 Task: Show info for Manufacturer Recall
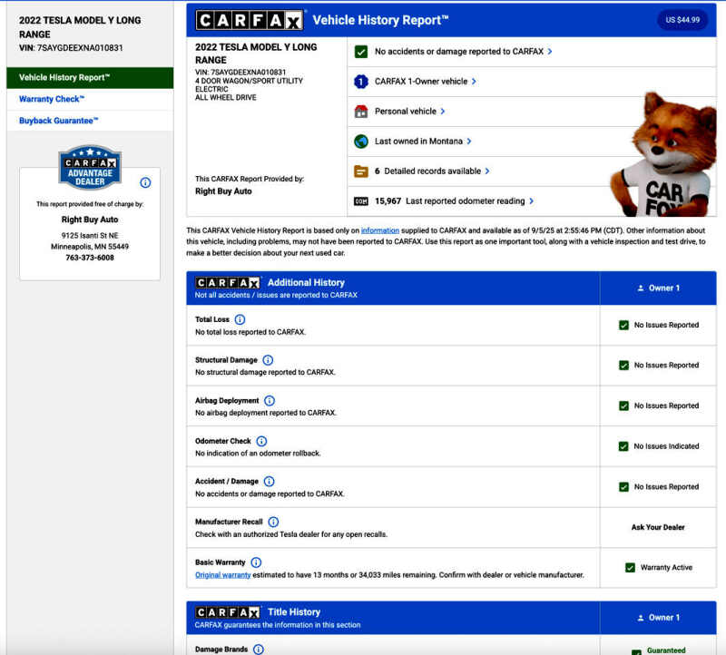(273, 523)
